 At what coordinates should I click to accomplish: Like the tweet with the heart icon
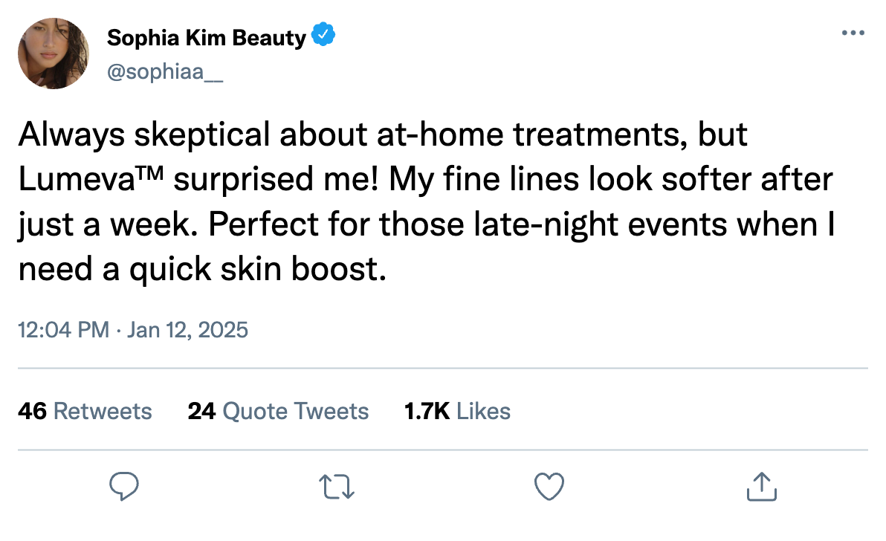click(x=549, y=486)
